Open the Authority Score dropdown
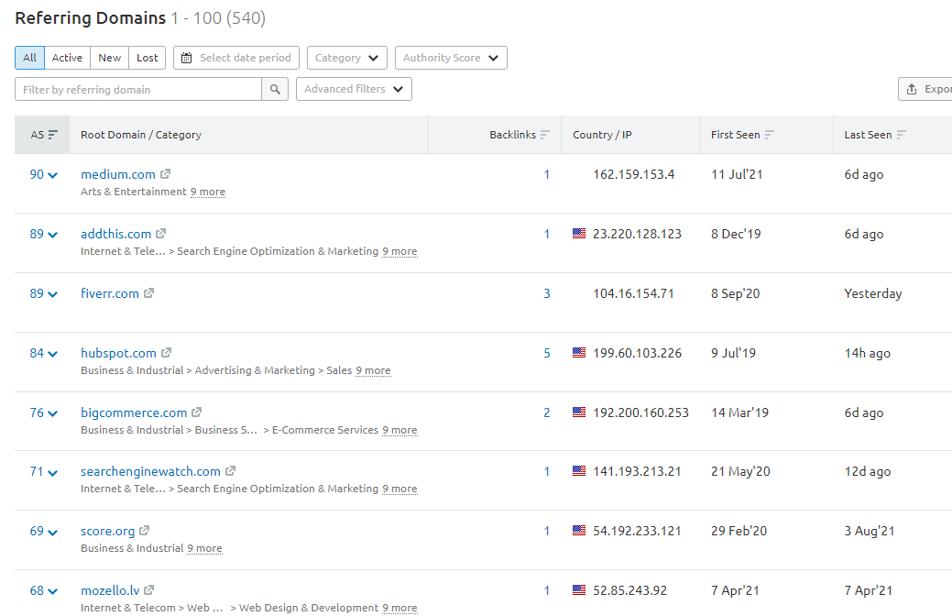 pyautogui.click(x=451, y=58)
